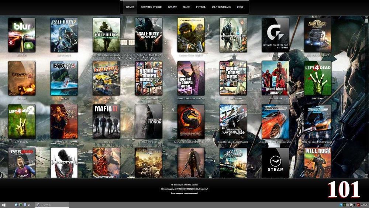Open the Counter-Strike game cover
The width and height of the screenshot is (369, 208).
coord(191,35)
